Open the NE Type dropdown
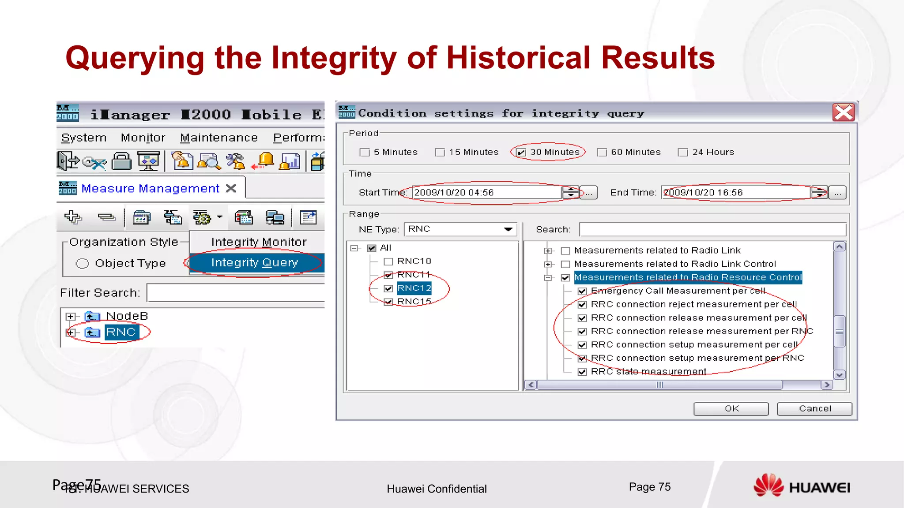Viewport: 904px width, 508px height. tap(508, 229)
